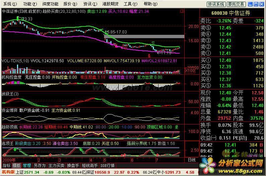Select the 管理 tab
This screenshot has width=266, height=176.
click(x=27, y=166)
